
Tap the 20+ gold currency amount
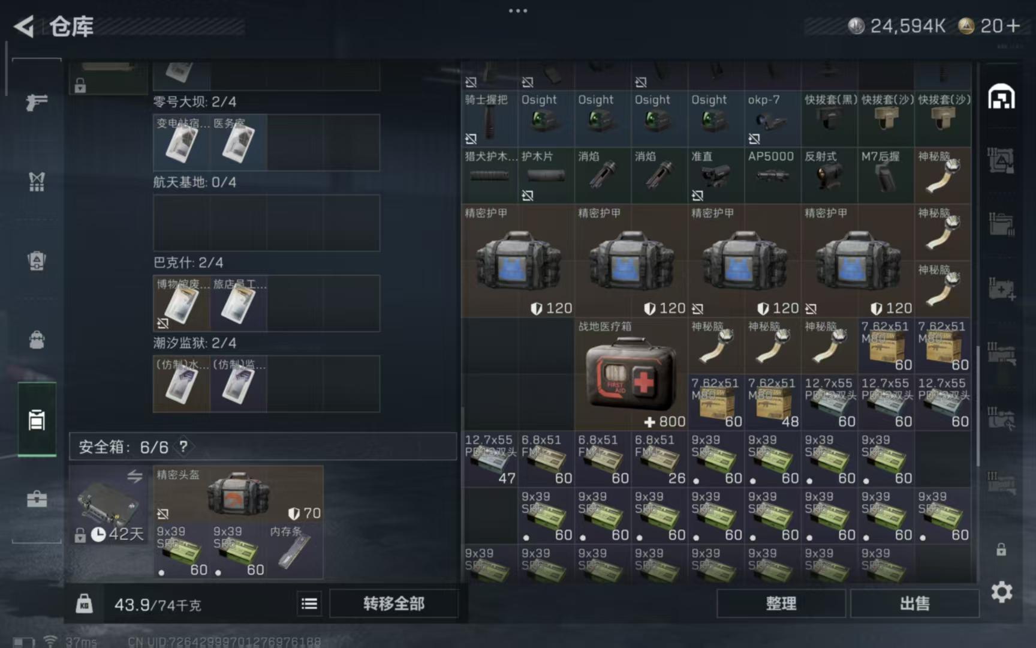pos(1000,26)
